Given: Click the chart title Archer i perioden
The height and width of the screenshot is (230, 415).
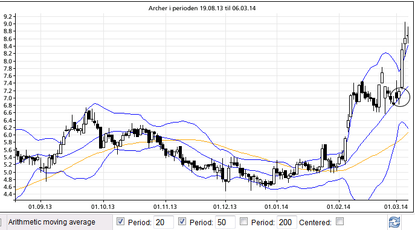Looking at the screenshot, I should 202,8.
